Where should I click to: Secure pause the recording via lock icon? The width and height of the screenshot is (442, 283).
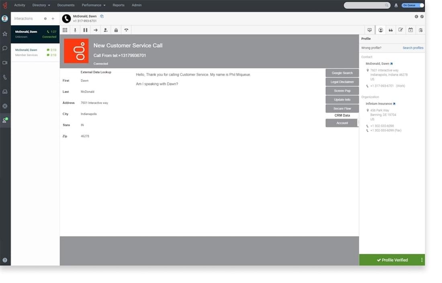(116, 30)
